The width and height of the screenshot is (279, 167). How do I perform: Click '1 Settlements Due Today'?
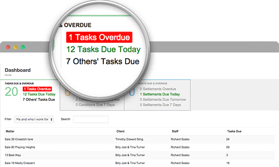pos(160,94)
